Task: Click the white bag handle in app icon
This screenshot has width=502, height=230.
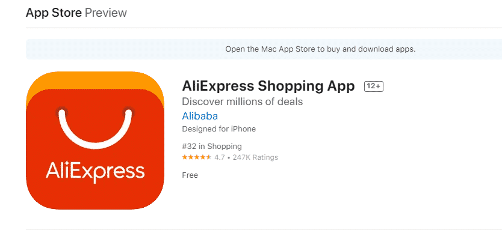Action: (95, 128)
